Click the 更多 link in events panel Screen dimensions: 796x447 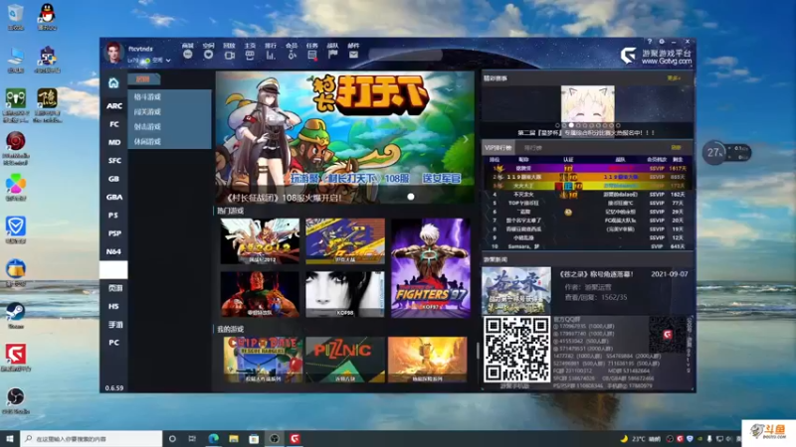click(x=674, y=78)
